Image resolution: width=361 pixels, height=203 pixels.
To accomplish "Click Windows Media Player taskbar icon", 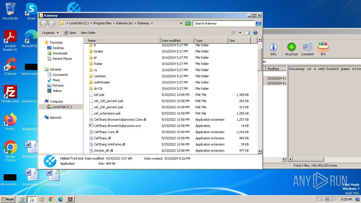I will 41,199.
